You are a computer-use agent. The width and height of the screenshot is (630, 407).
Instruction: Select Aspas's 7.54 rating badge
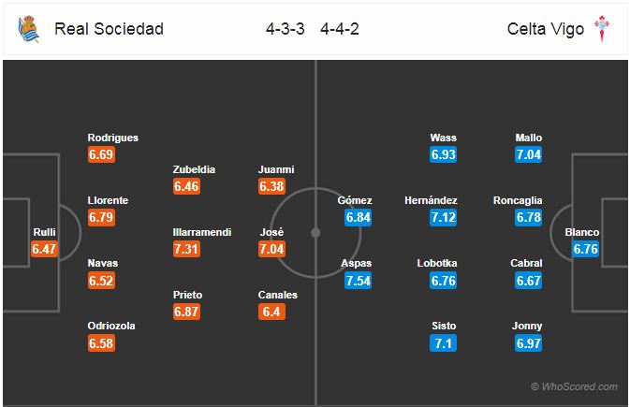358,281
